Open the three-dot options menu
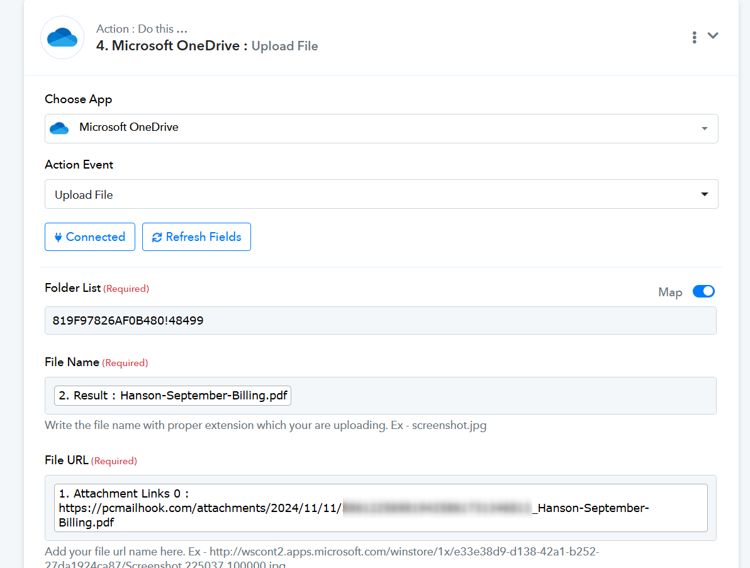 (x=694, y=37)
